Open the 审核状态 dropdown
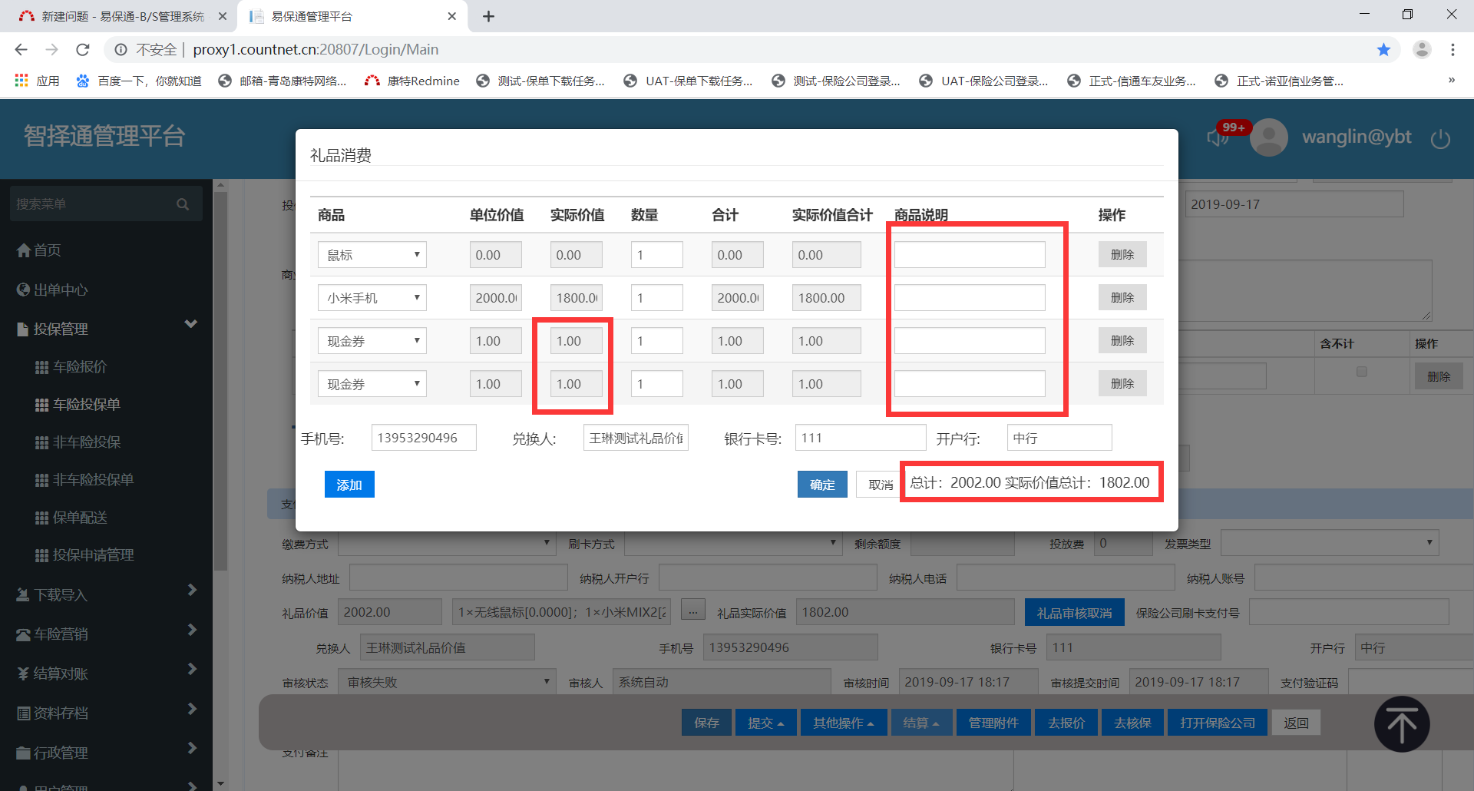 (448, 682)
